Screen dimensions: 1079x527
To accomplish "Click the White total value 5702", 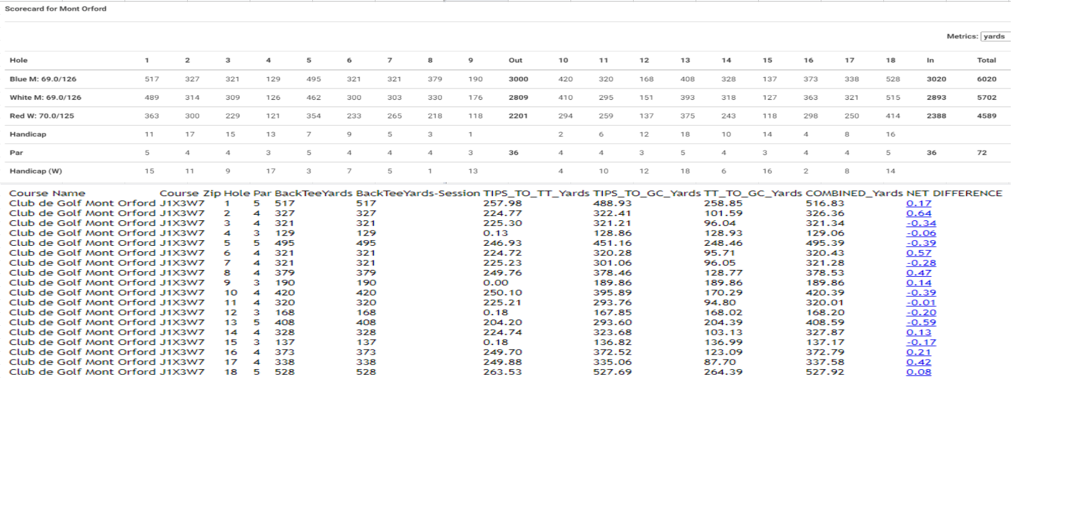I will [987, 98].
